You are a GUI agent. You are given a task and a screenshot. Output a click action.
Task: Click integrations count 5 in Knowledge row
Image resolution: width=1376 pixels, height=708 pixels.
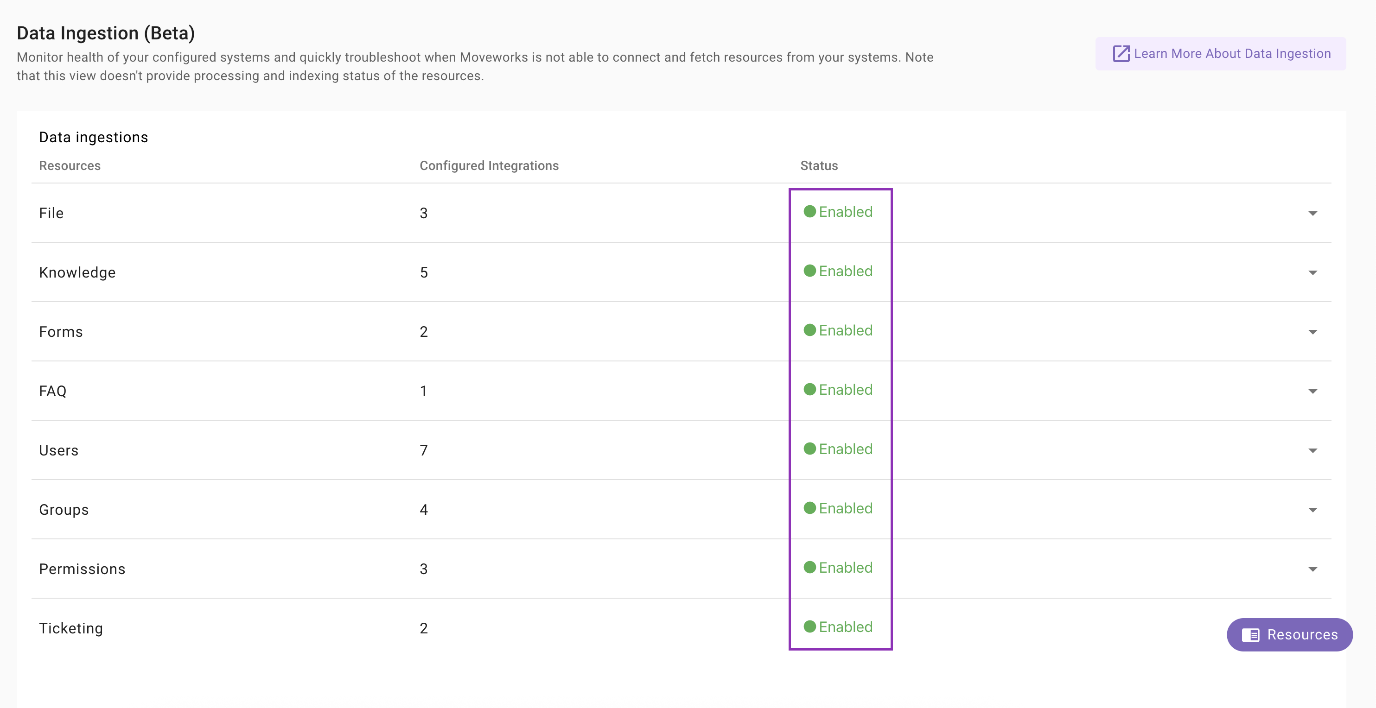pos(424,272)
